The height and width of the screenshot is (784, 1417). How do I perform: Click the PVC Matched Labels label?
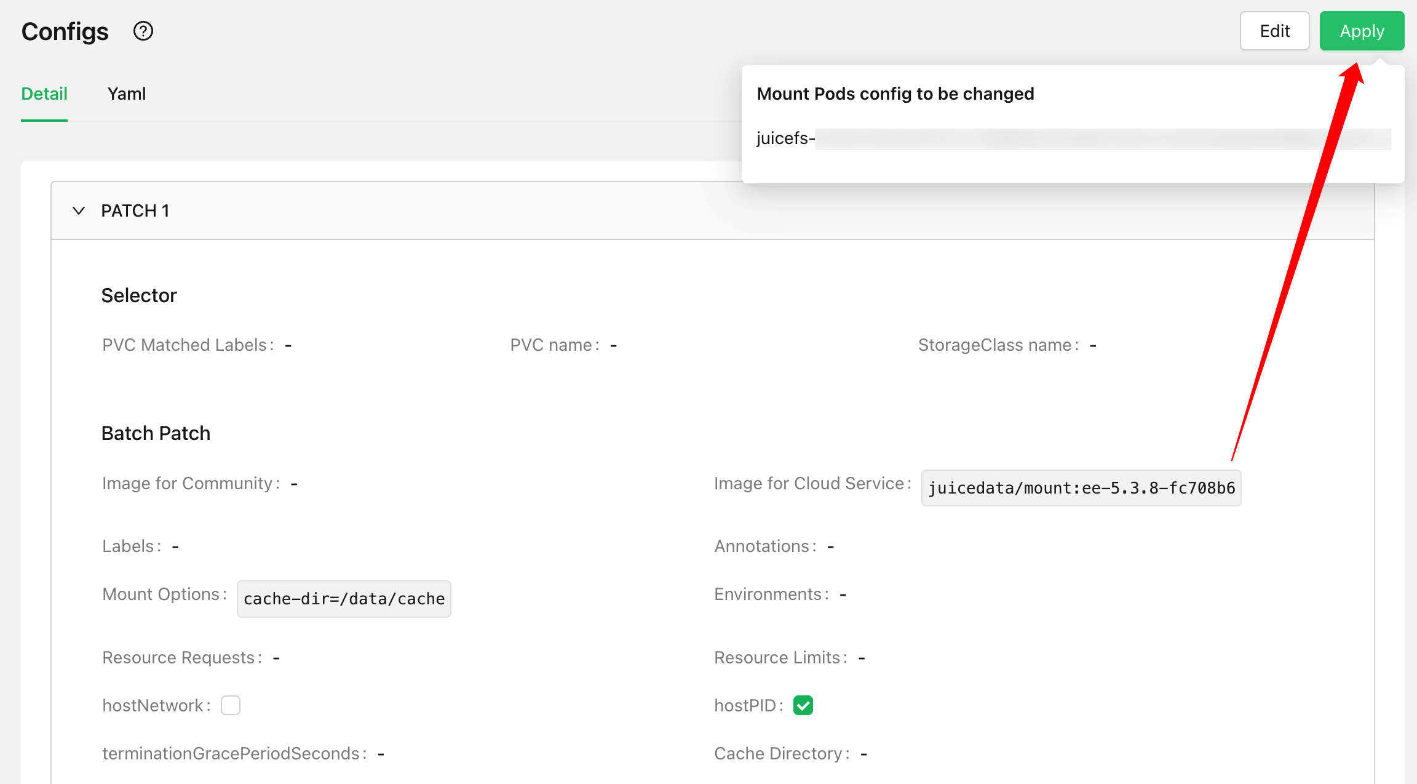tap(188, 345)
